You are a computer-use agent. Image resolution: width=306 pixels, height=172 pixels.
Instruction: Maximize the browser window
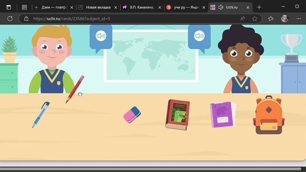297,7
